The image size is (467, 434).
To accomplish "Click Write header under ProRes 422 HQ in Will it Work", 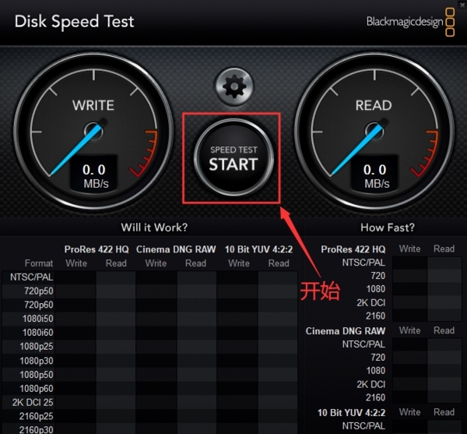I will point(76,263).
